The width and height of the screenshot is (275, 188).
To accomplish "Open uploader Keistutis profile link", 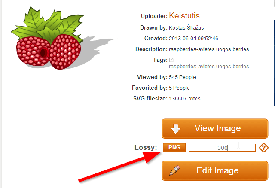I will click(x=184, y=15).
